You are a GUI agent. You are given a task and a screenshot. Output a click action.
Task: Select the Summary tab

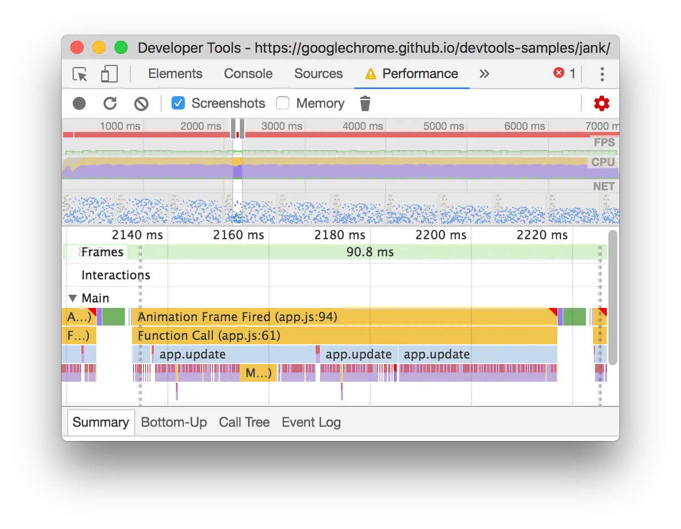(101, 422)
